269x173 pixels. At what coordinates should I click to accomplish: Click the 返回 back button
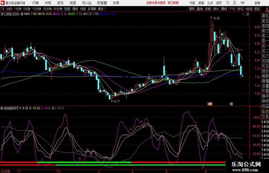click(257, 9)
